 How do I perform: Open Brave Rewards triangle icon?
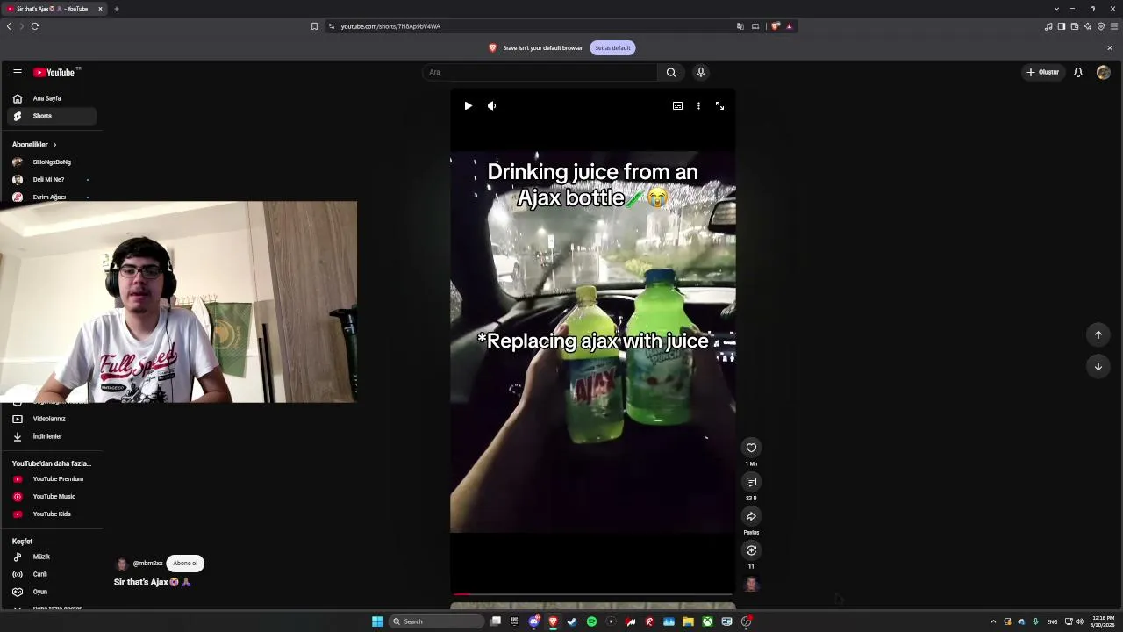[x=789, y=26]
